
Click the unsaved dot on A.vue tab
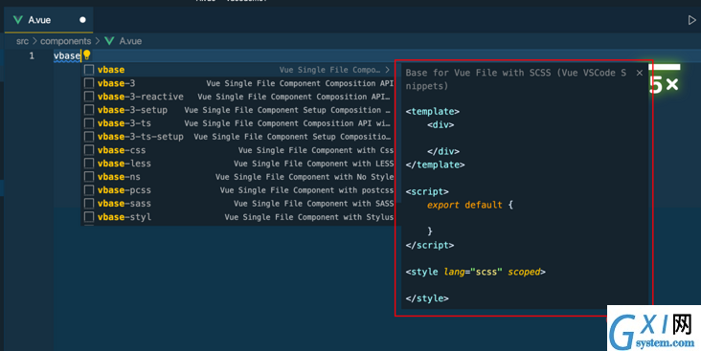point(82,20)
